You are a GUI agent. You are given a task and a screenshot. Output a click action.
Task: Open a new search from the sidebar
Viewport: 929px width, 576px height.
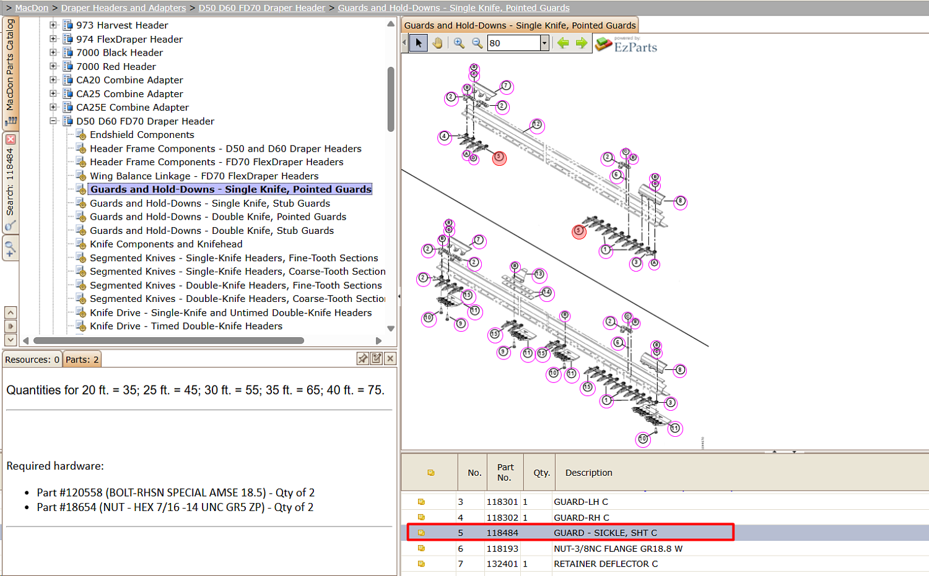(x=11, y=249)
